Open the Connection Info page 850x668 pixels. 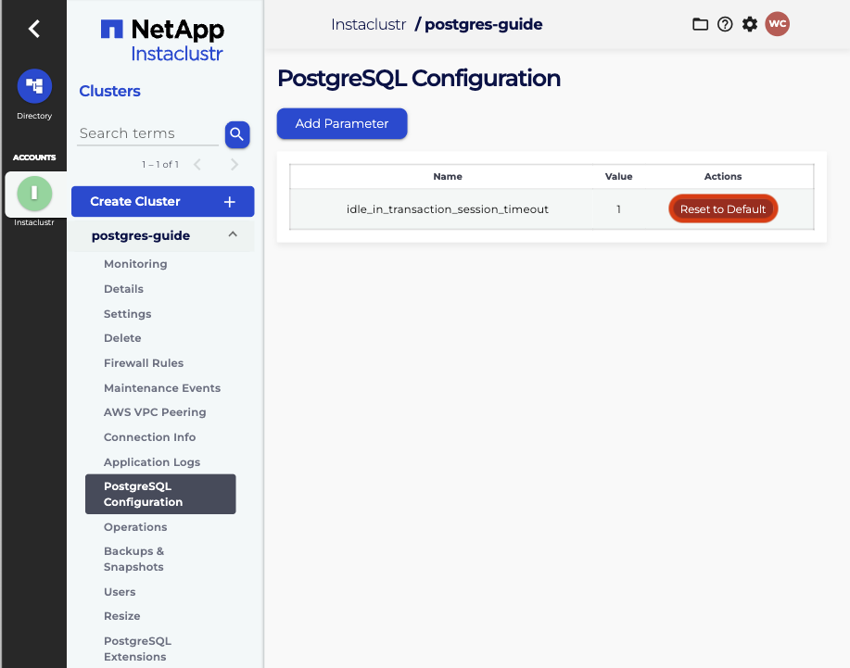150,437
